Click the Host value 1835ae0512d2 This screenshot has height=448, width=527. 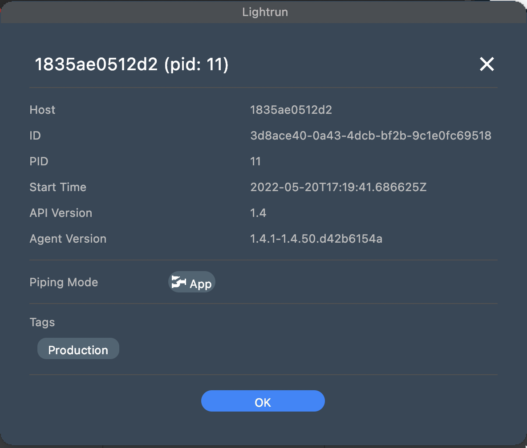click(x=291, y=110)
